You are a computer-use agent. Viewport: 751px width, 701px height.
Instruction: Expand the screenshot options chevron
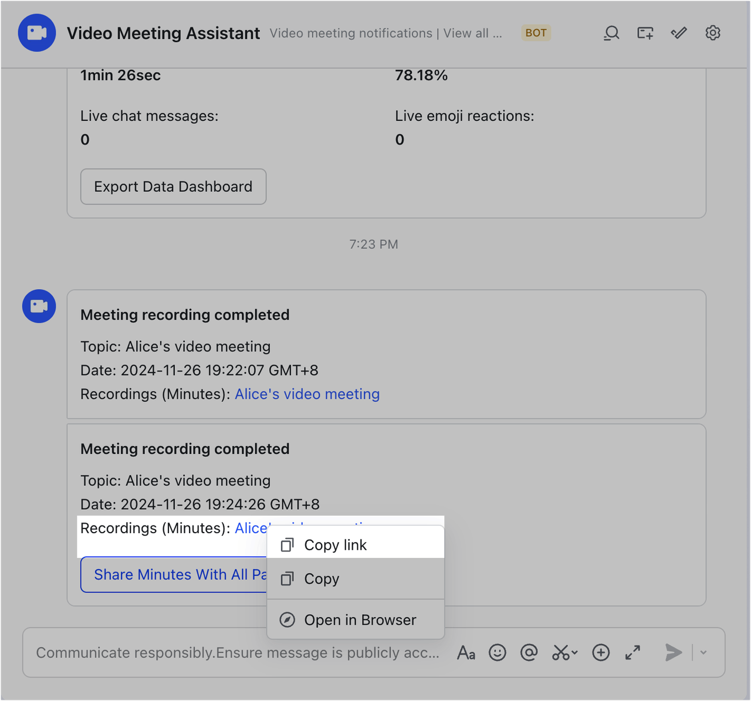575,653
